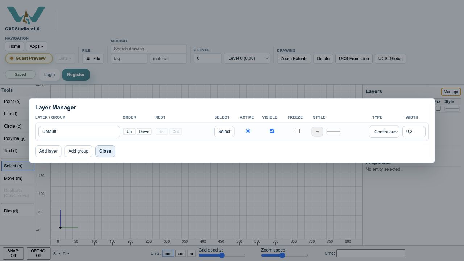464x261 pixels.
Task: Adjust the Grid opacity slider
Action: pyautogui.click(x=222, y=255)
